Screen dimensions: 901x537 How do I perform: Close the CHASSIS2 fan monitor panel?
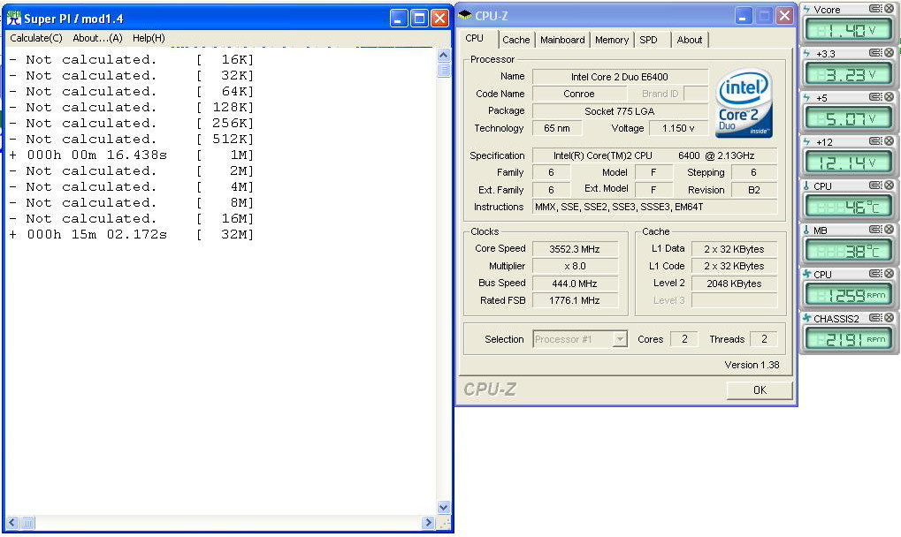tap(889, 318)
